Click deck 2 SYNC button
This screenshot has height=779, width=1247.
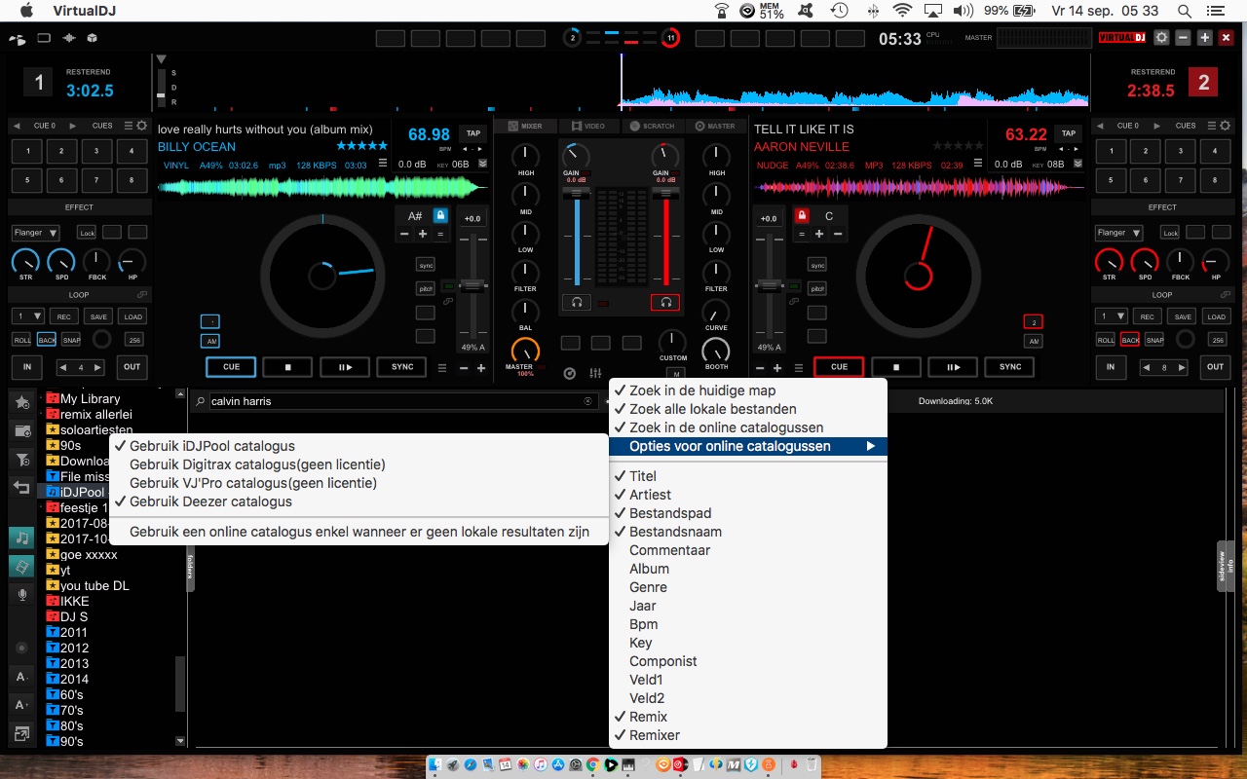(x=1010, y=367)
